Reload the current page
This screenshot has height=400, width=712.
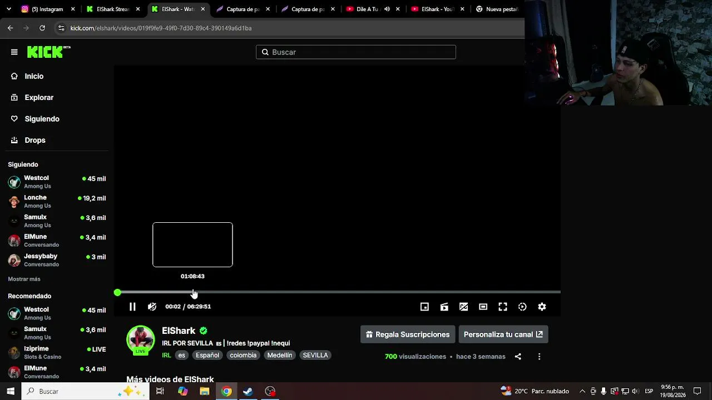pos(42,28)
